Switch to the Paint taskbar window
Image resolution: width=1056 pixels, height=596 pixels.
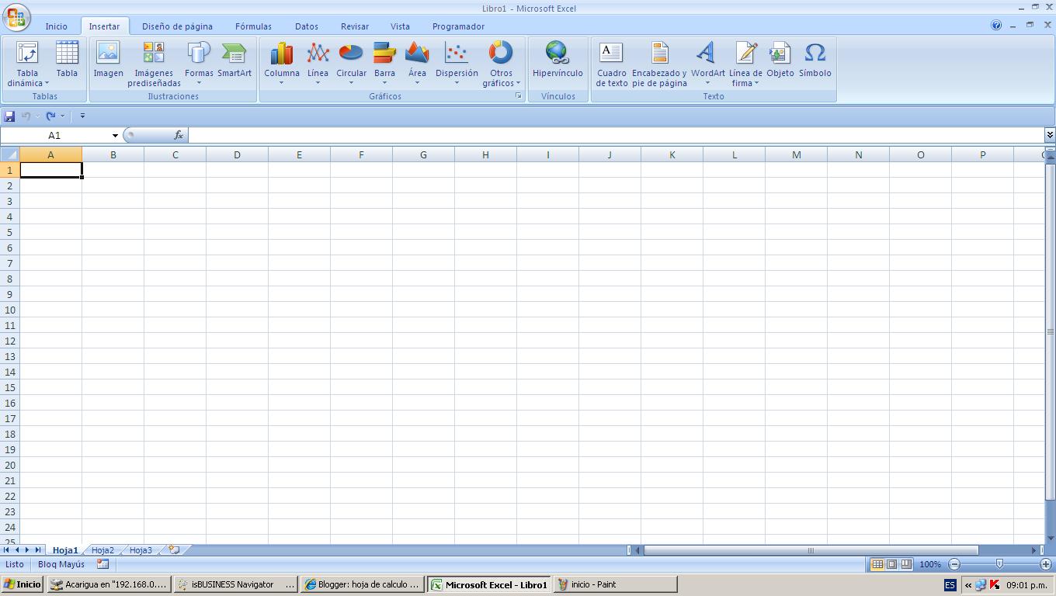click(x=615, y=584)
